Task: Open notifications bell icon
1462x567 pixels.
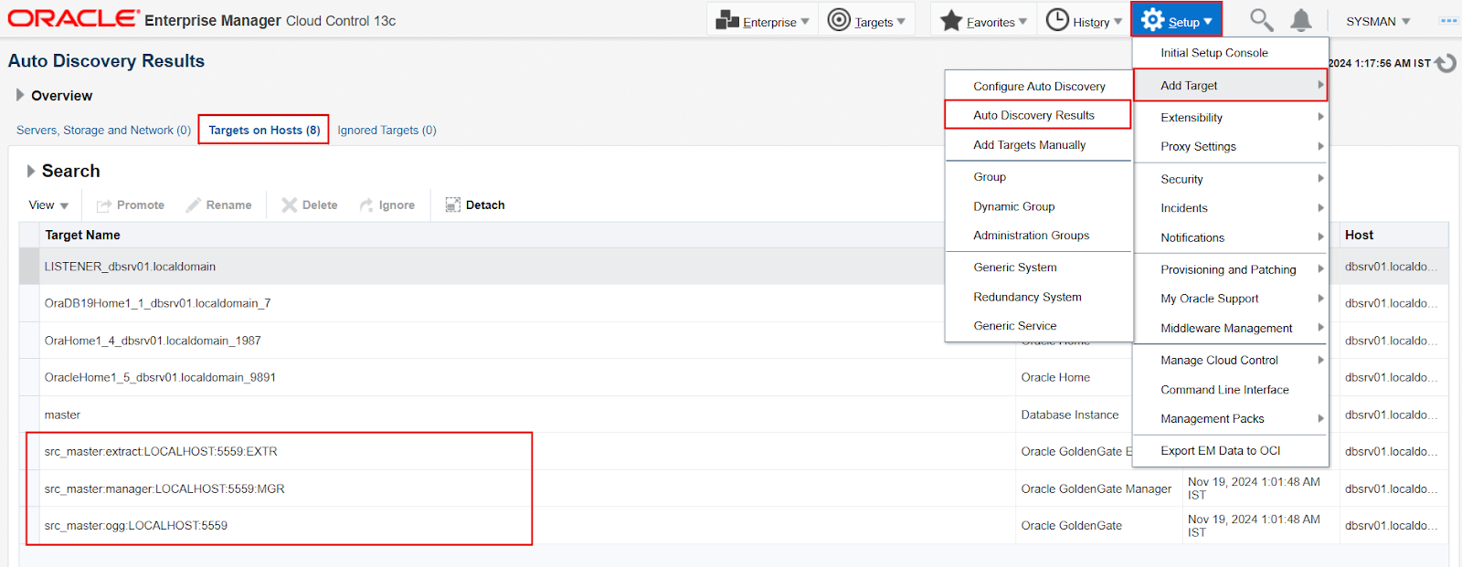Action: pos(1301,20)
